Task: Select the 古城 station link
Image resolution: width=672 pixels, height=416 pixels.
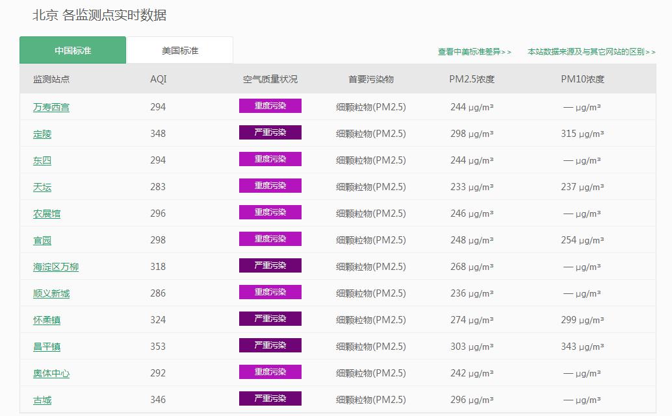Action: (42, 400)
